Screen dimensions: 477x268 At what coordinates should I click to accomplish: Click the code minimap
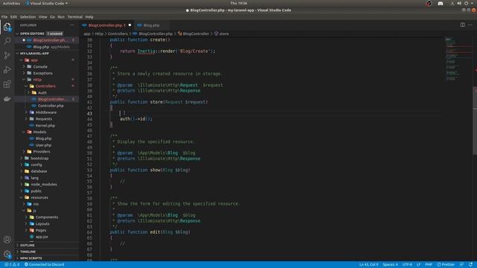click(x=458, y=60)
